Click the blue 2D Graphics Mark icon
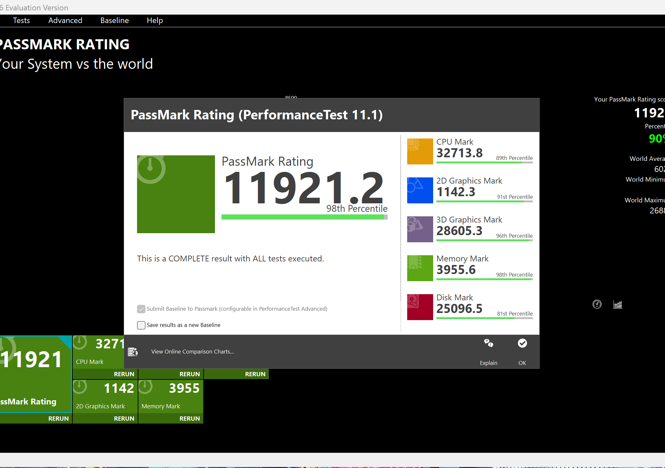 pos(420,190)
